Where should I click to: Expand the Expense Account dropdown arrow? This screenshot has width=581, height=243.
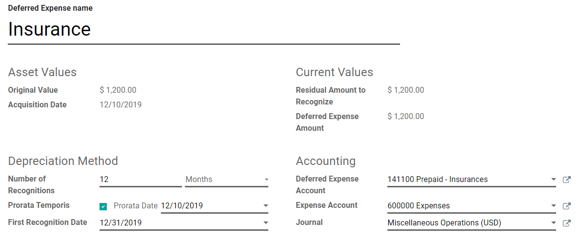pos(553,206)
